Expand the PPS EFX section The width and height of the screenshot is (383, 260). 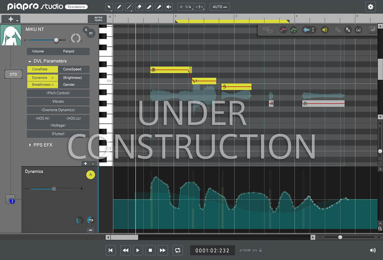[x=30, y=145]
